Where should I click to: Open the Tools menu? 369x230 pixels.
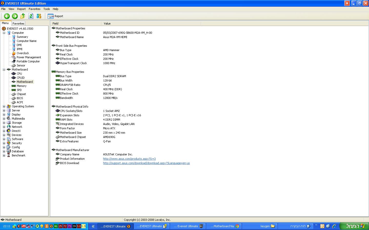46,9
